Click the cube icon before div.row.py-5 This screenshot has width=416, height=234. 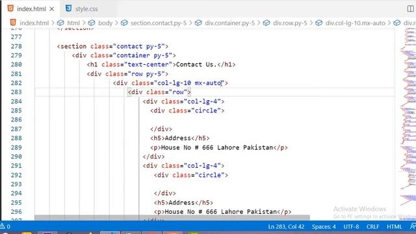pos(266,23)
